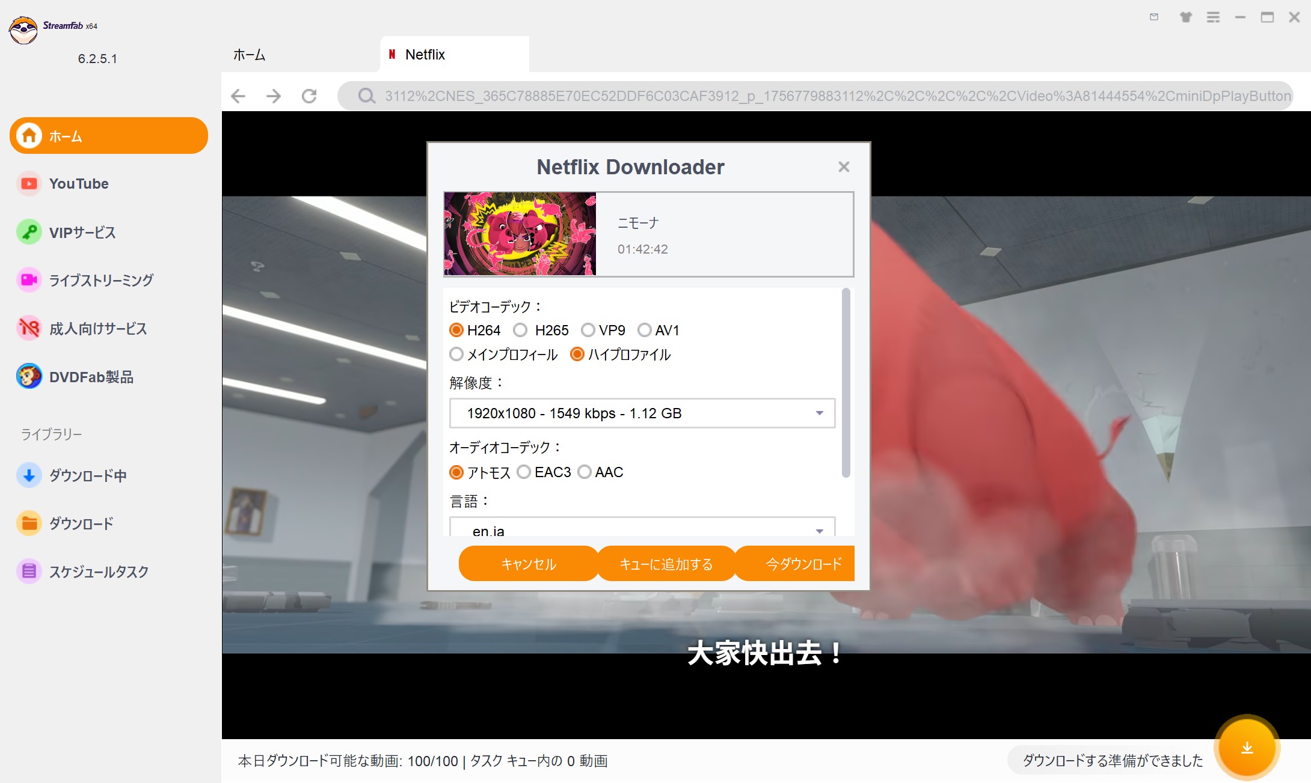Screen dimensions: 1311x783
Task: Click the ニモーナ title text
Action: point(639,223)
